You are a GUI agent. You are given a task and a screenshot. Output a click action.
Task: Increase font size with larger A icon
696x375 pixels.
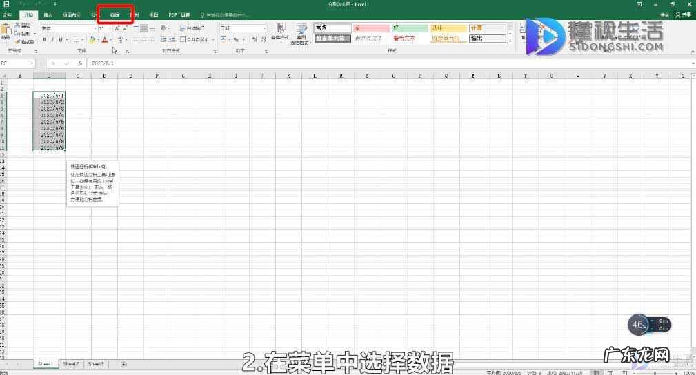click(x=117, y=28)
